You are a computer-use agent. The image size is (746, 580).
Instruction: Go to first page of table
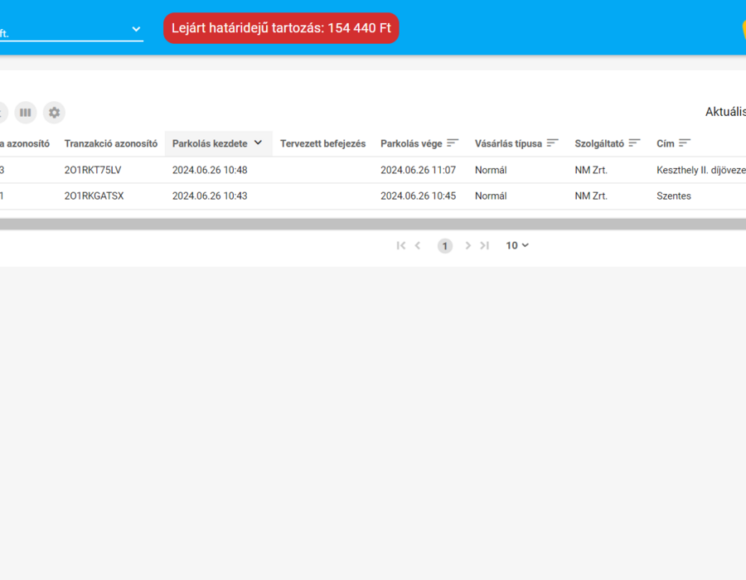pos(401,245)
